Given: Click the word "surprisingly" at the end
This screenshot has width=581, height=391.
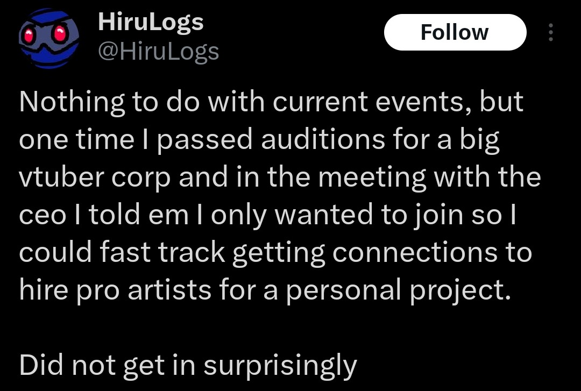Looking at the screenshot, I should point(280,365).
